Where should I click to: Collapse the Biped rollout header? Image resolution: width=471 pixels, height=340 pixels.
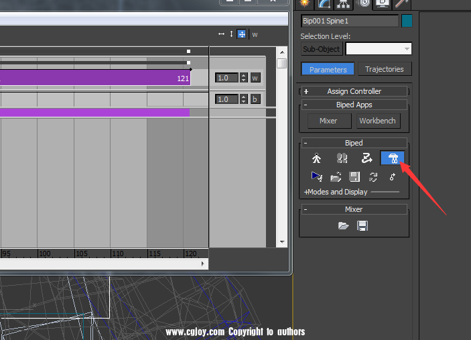[x=354, y=143]
